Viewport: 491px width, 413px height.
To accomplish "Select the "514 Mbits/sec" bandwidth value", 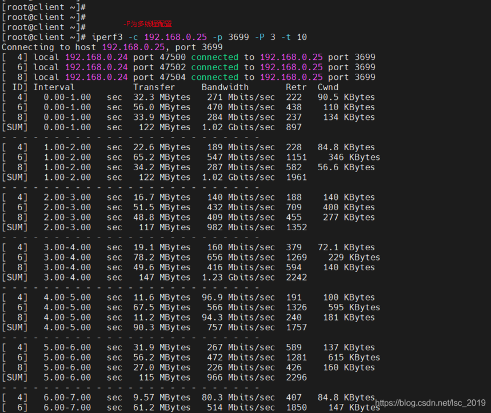I will tap(241, 408).
